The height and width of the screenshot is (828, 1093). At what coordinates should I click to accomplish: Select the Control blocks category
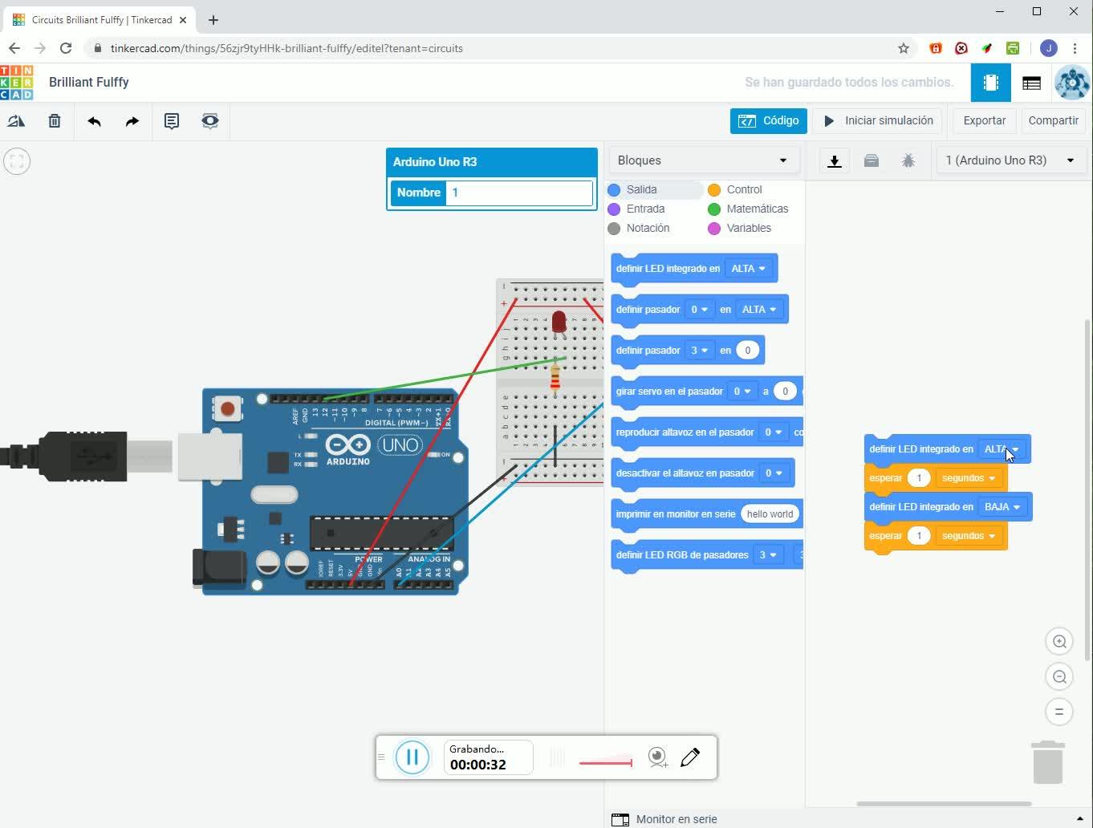pyautogui.click(x=743, y=189)
